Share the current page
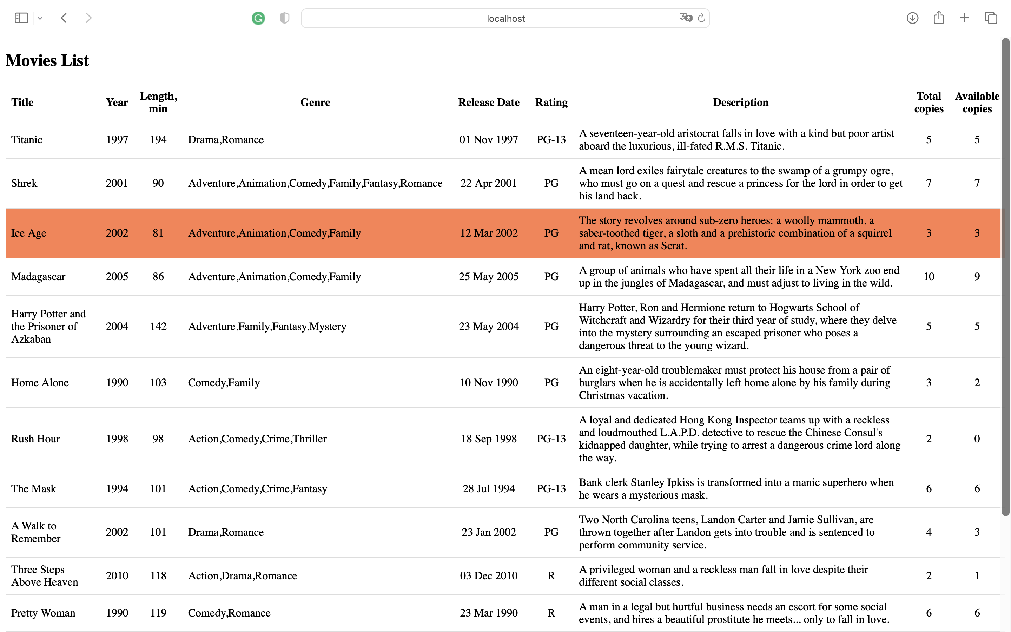Screen dimensions: 1011x632 (x=939, y=18)
